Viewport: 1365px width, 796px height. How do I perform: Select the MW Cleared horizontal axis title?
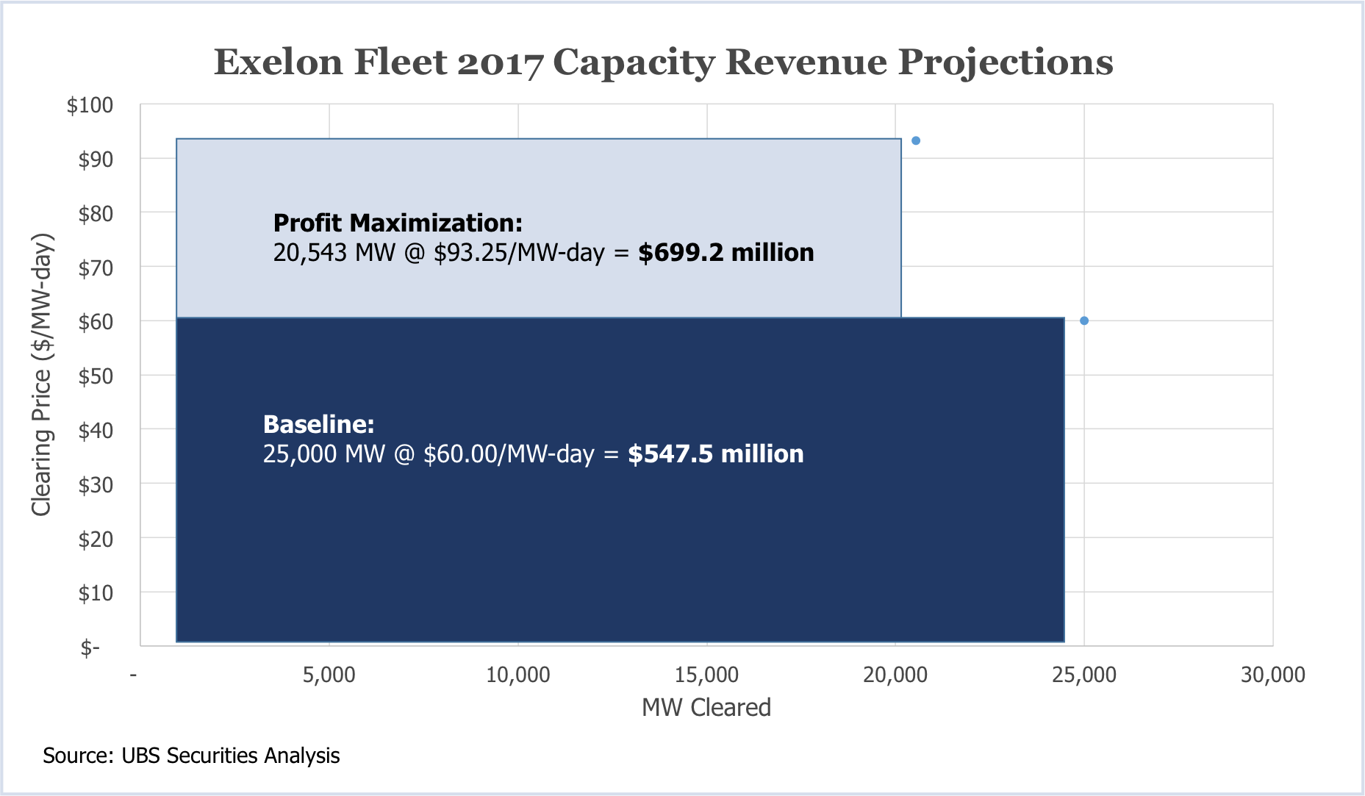pyautogui.click(x=706, y=707)
